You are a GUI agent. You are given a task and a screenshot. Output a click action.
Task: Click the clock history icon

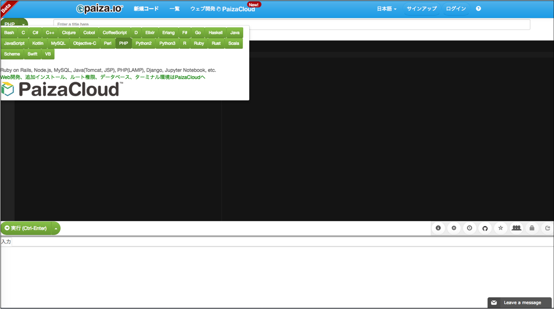[469, 228]
